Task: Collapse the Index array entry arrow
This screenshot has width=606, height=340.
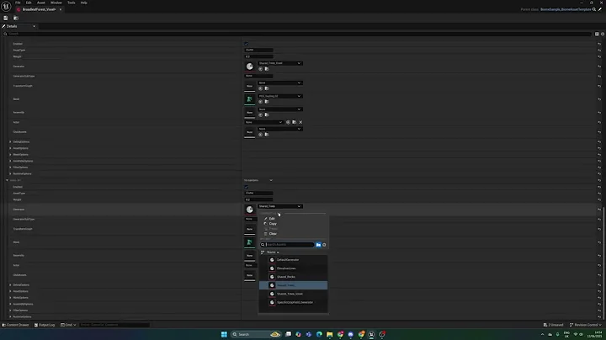Action: click(7, 180)
